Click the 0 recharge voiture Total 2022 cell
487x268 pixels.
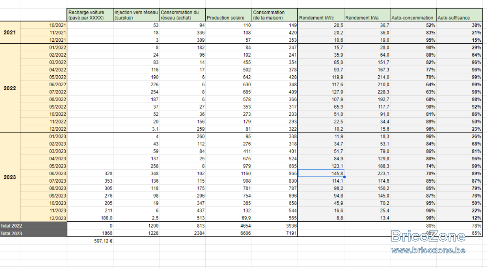coord(90,225)
